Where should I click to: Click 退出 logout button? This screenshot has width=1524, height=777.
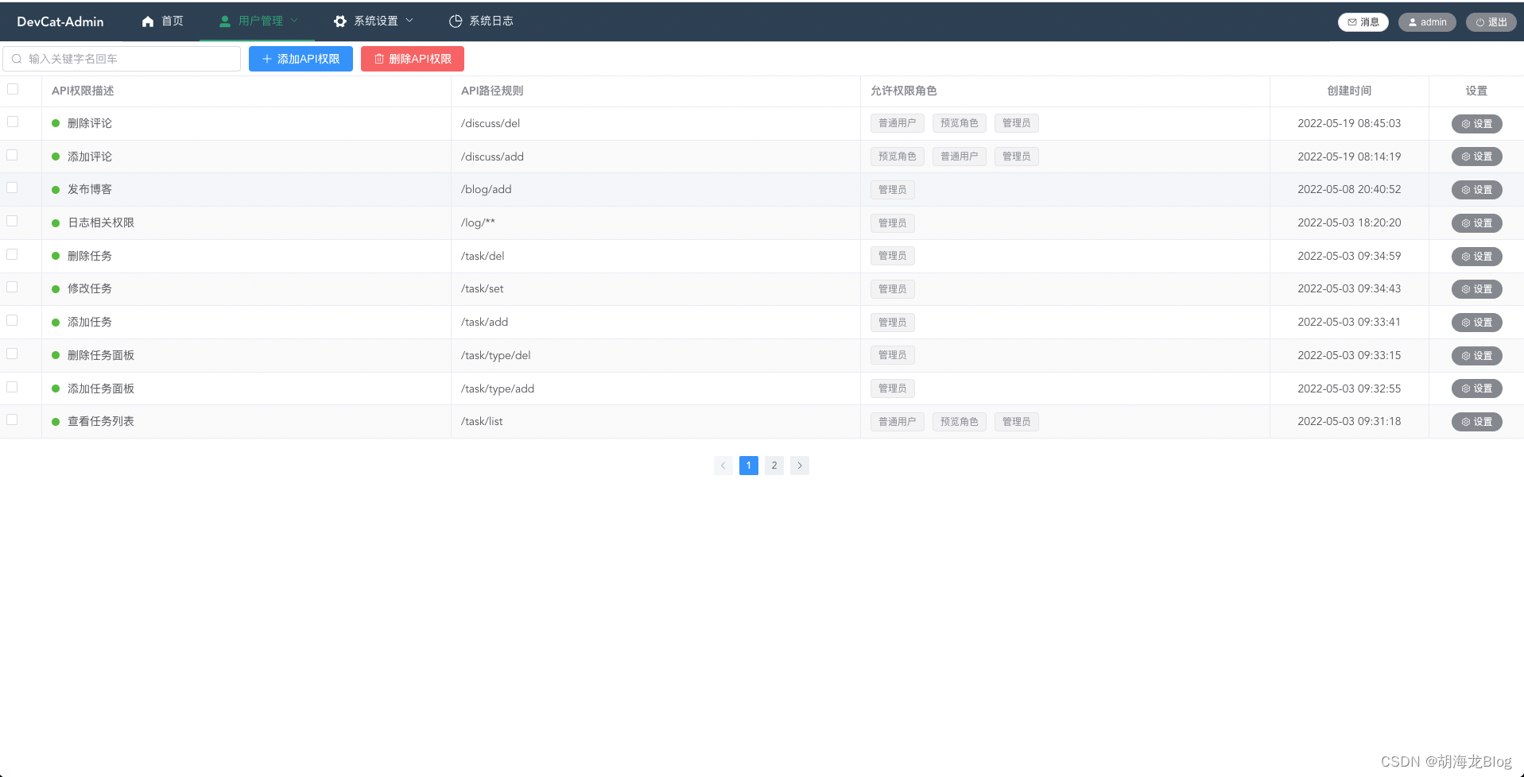[x=1491, y=22]
